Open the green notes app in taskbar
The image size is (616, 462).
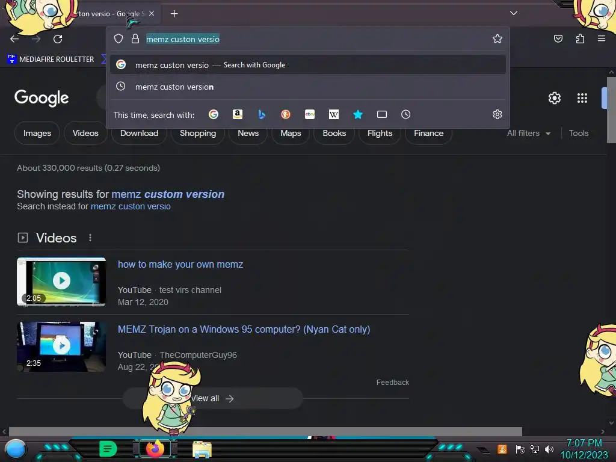108,449
